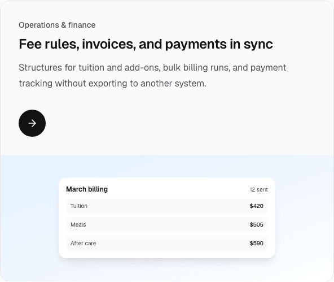Select the Meals billing row label
This screenshot has height=282, width=334.
(78, 224)
